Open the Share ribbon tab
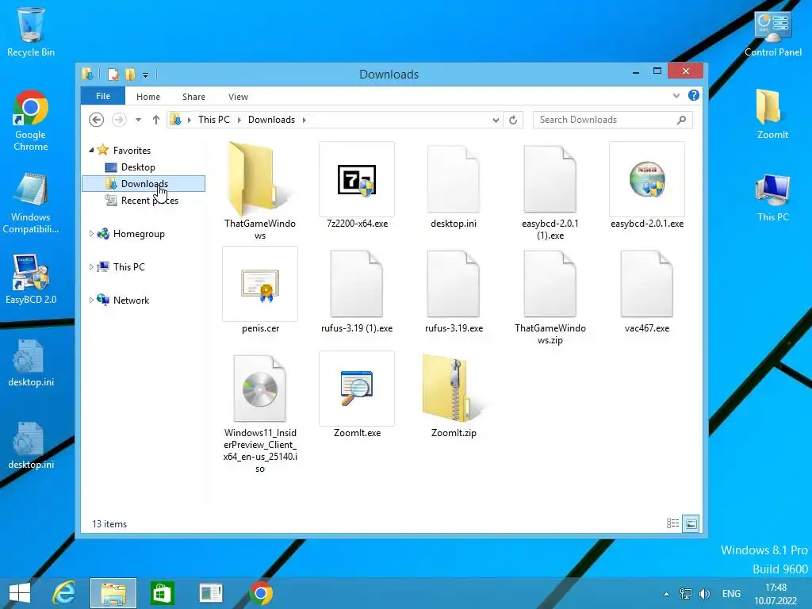 pyautogui.click(x=193, y=97)
